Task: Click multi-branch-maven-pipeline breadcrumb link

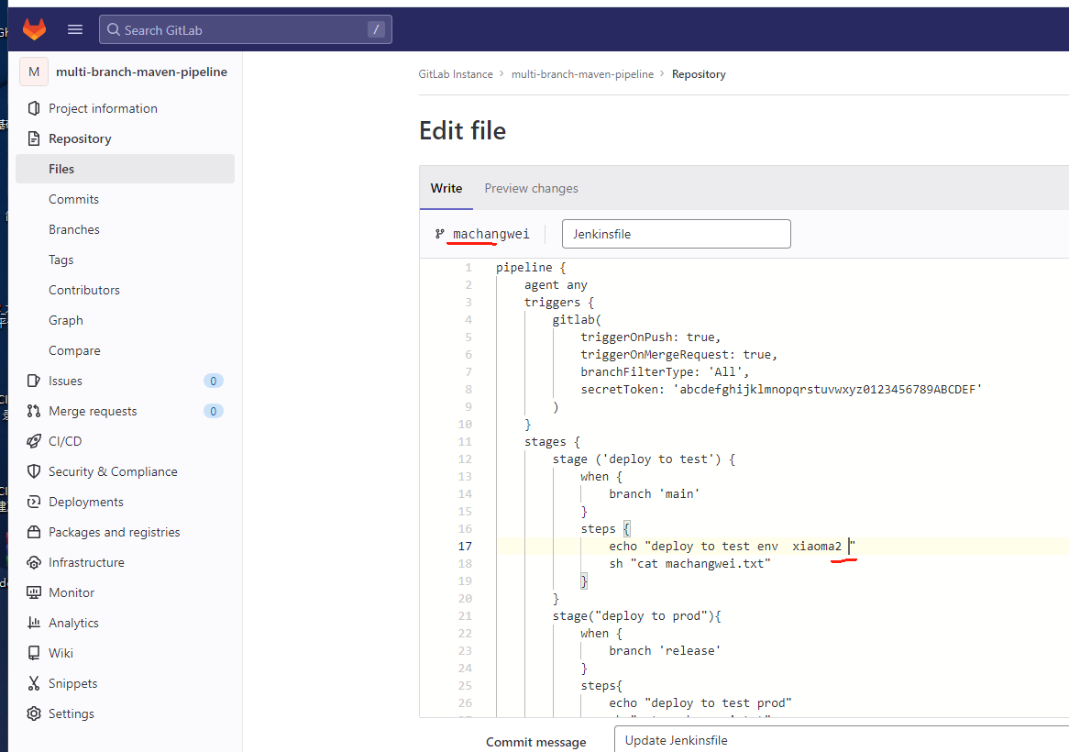Action: 582,74
